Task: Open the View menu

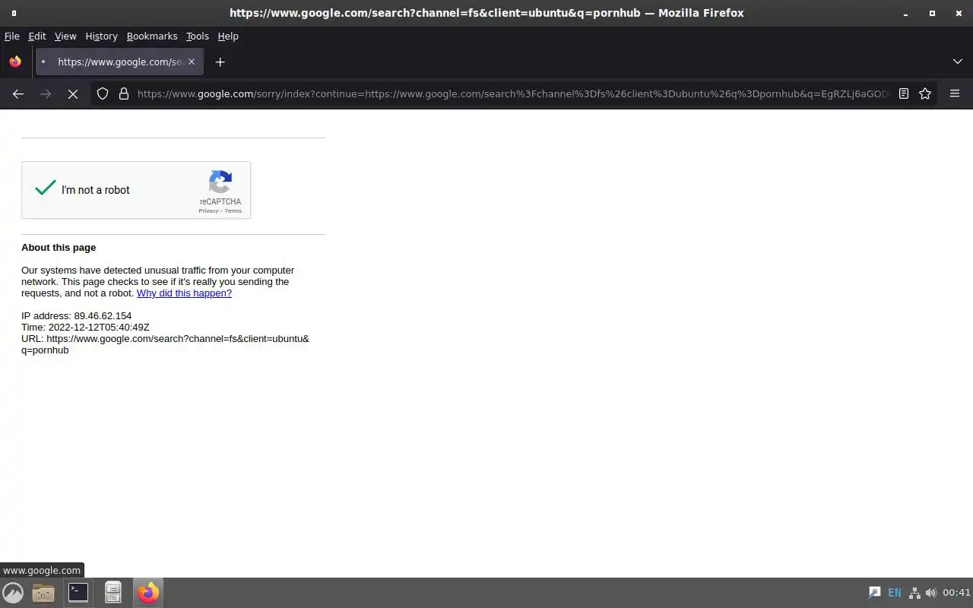Action: [65, 36]
